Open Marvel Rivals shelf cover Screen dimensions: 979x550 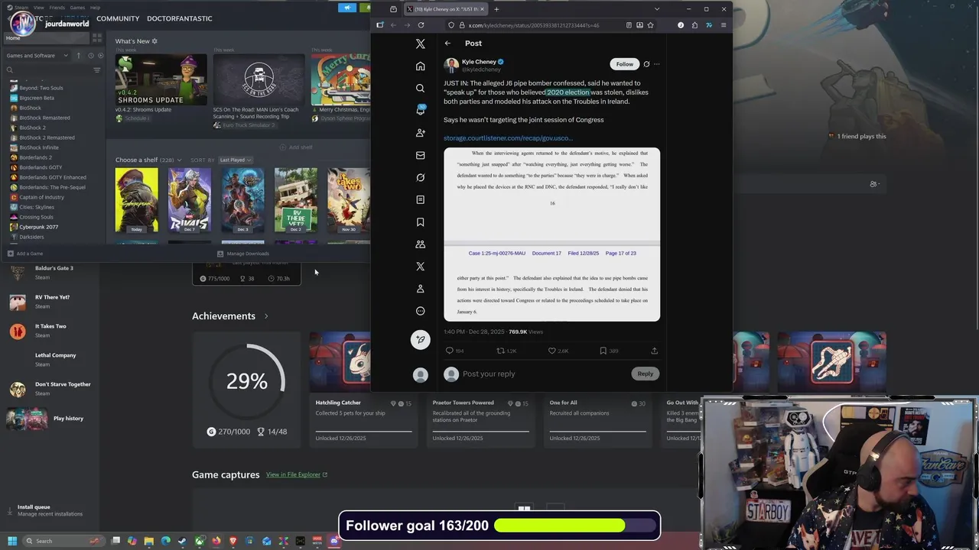(x=189, y=200)
